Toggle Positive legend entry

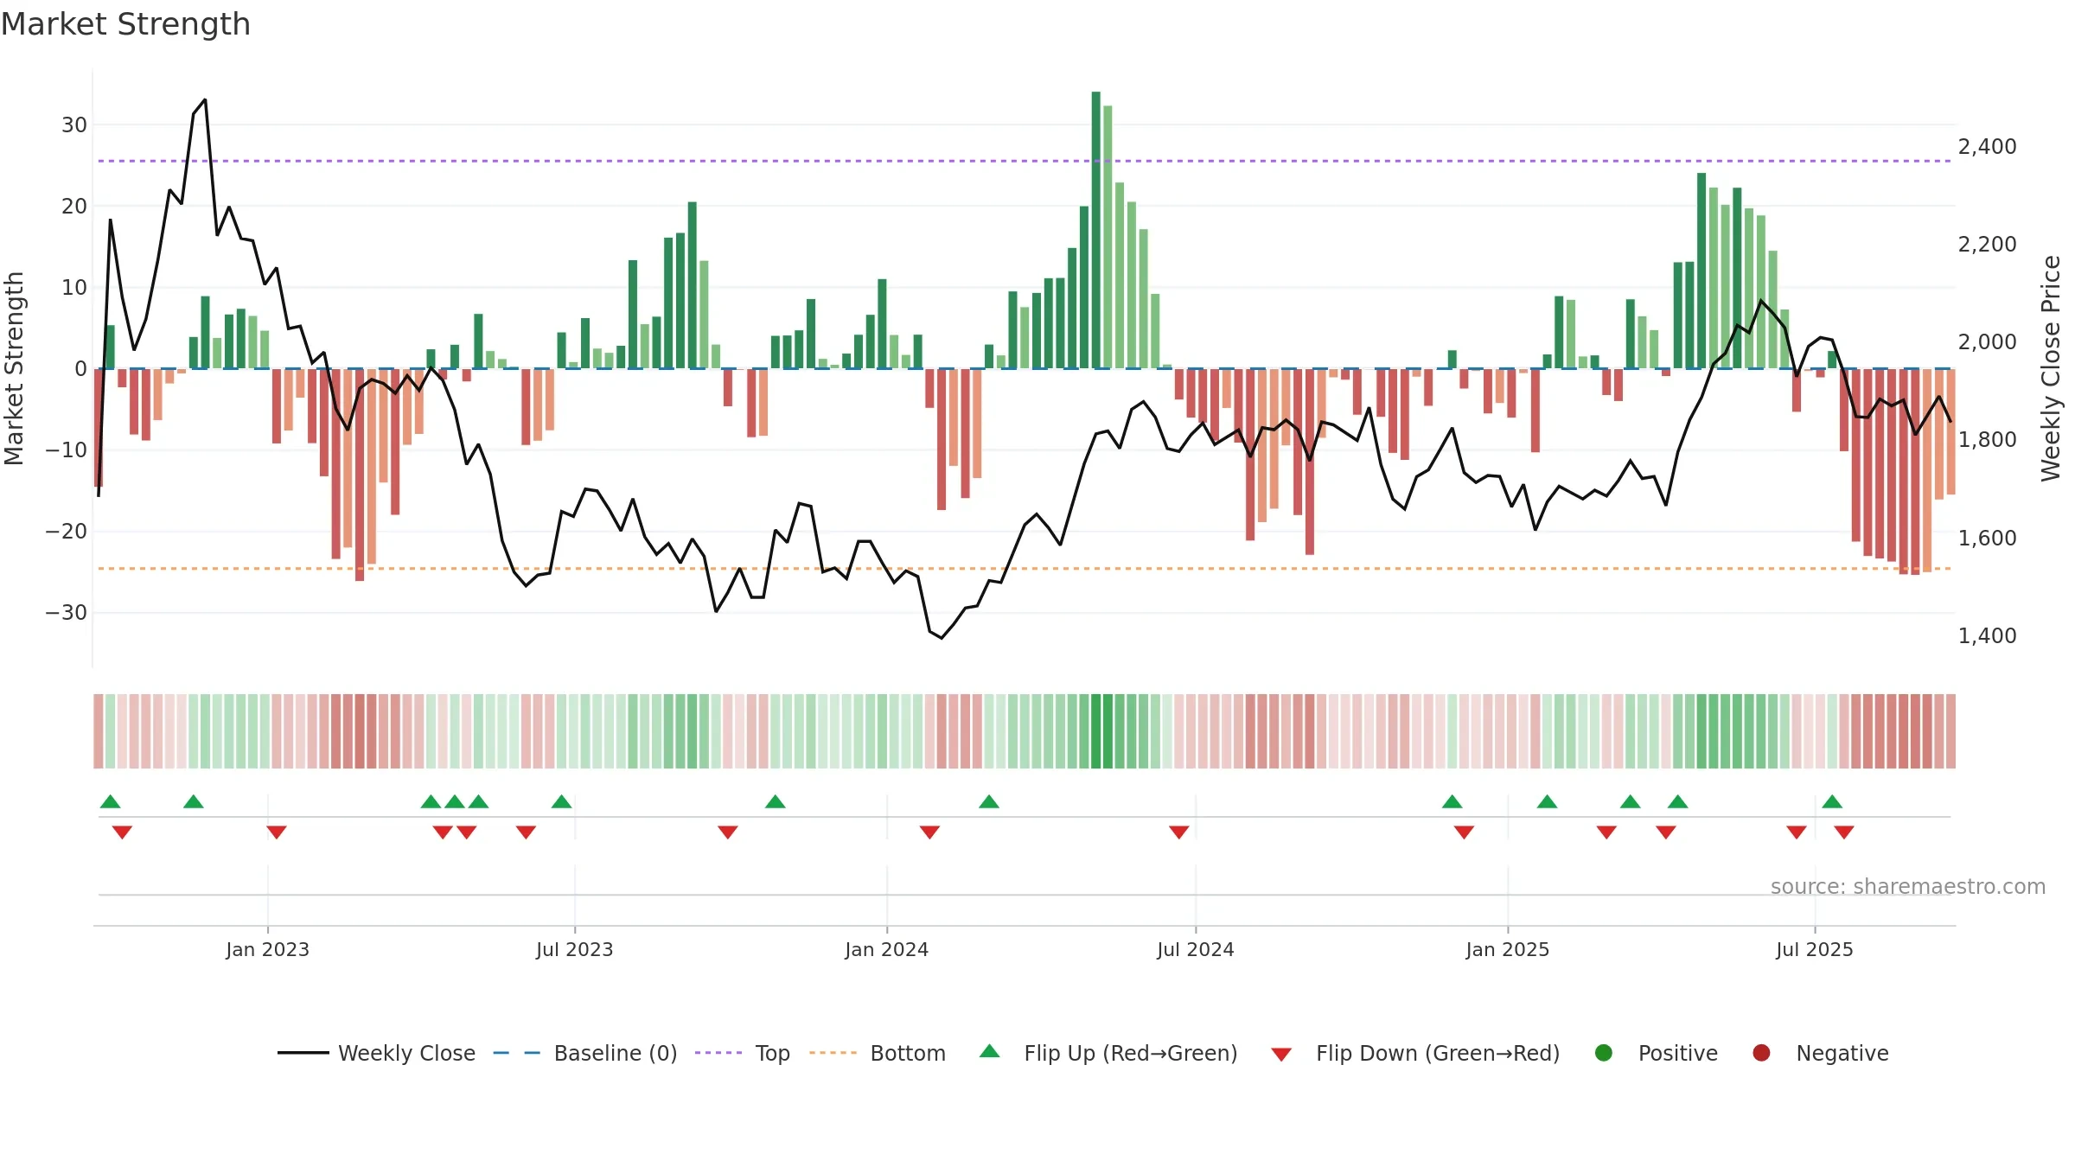[x=1656, y=1053]
